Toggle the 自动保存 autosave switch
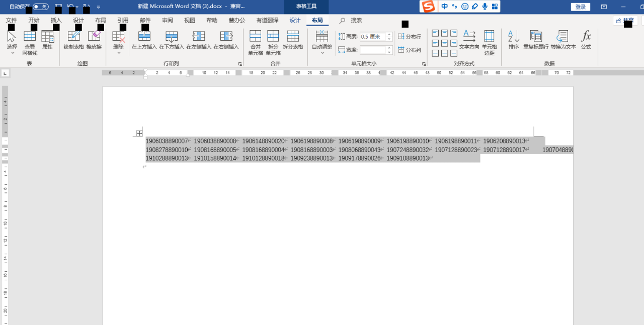644x325 pixels. pyautogui.click(x=40, y=7)
